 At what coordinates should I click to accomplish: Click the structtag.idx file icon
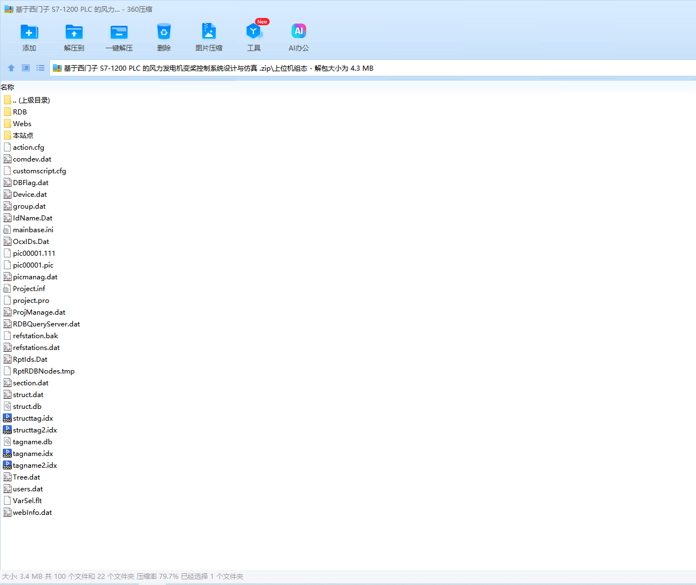pos(7,418)
